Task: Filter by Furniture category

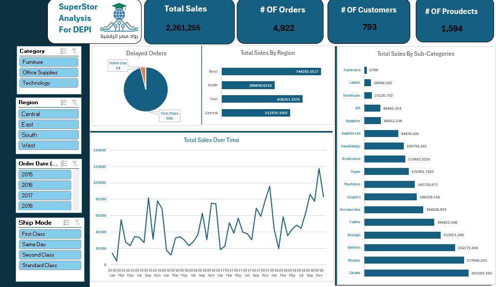Action: coord(49,62)
